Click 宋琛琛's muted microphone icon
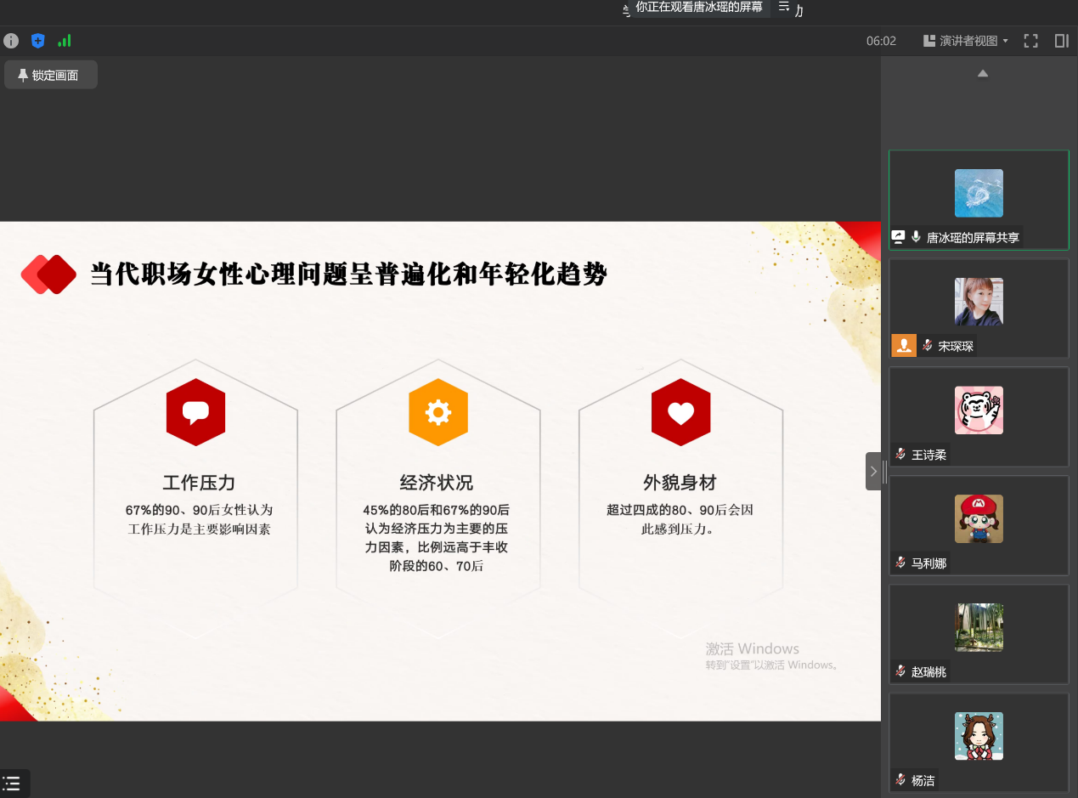Image resolution: width=1078 pixels, height=798 pixels. pos(928,346)
